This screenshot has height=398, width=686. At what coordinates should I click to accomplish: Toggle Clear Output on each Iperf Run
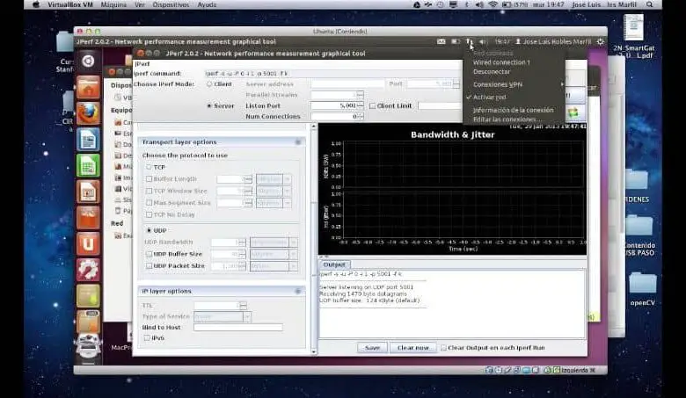tap(443, 348)
